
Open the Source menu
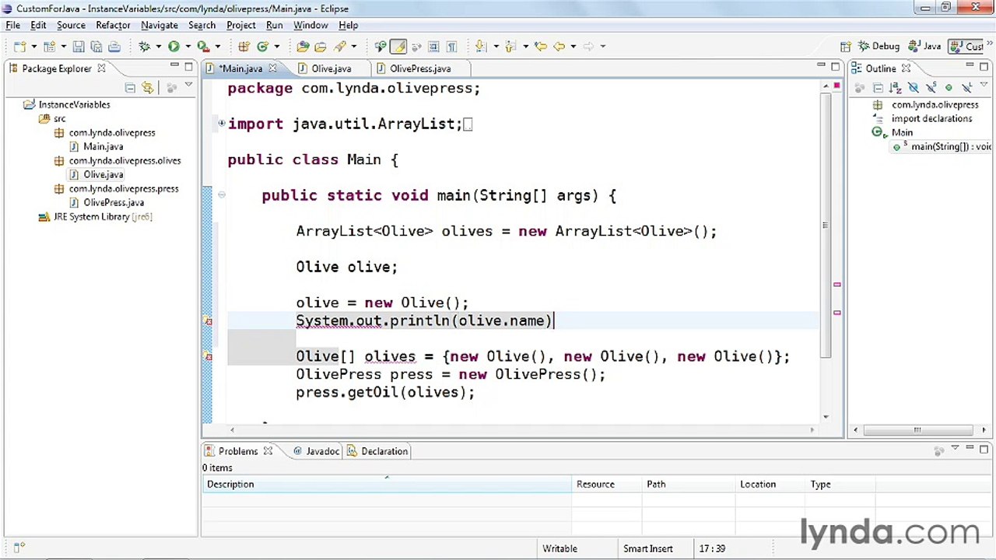(x=71, y=25)
